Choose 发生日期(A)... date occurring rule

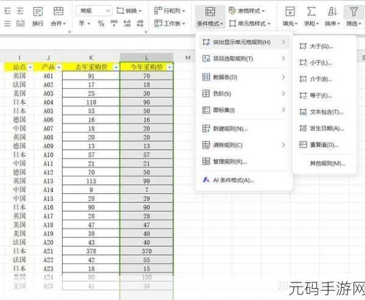pyautogui.click(x=324, y=128)
